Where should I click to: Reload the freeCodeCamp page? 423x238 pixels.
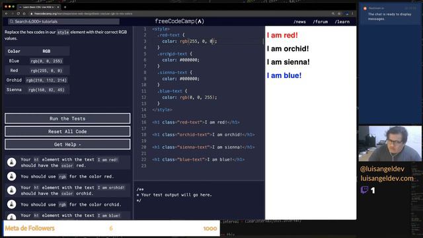coord(19,13)
